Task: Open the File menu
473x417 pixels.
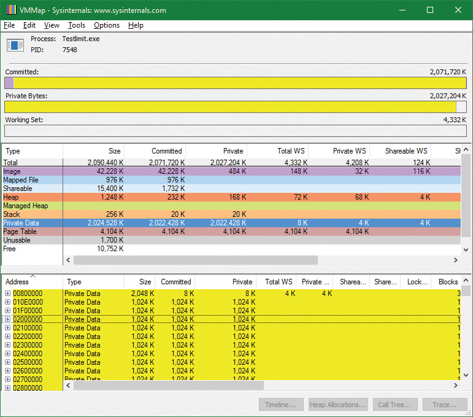Action: (x=9, y=25)
